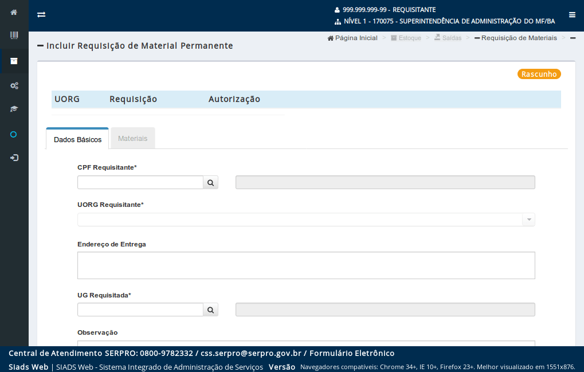Image resolution: width=584 pixels, height=372 pixels.
Task: Open the graduation cap sidebar icon
Action: [x=14, y=109]
